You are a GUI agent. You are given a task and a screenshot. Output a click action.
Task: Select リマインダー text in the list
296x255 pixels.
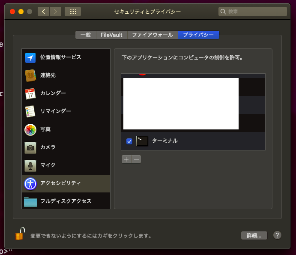coord(56,111)
